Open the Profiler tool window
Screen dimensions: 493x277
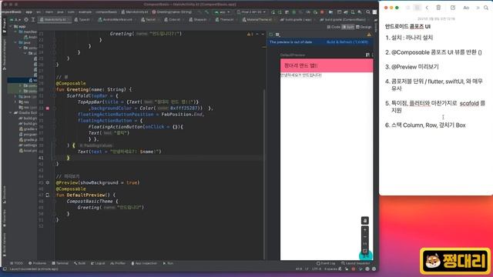pyautogui.click(x=118, y=263)
